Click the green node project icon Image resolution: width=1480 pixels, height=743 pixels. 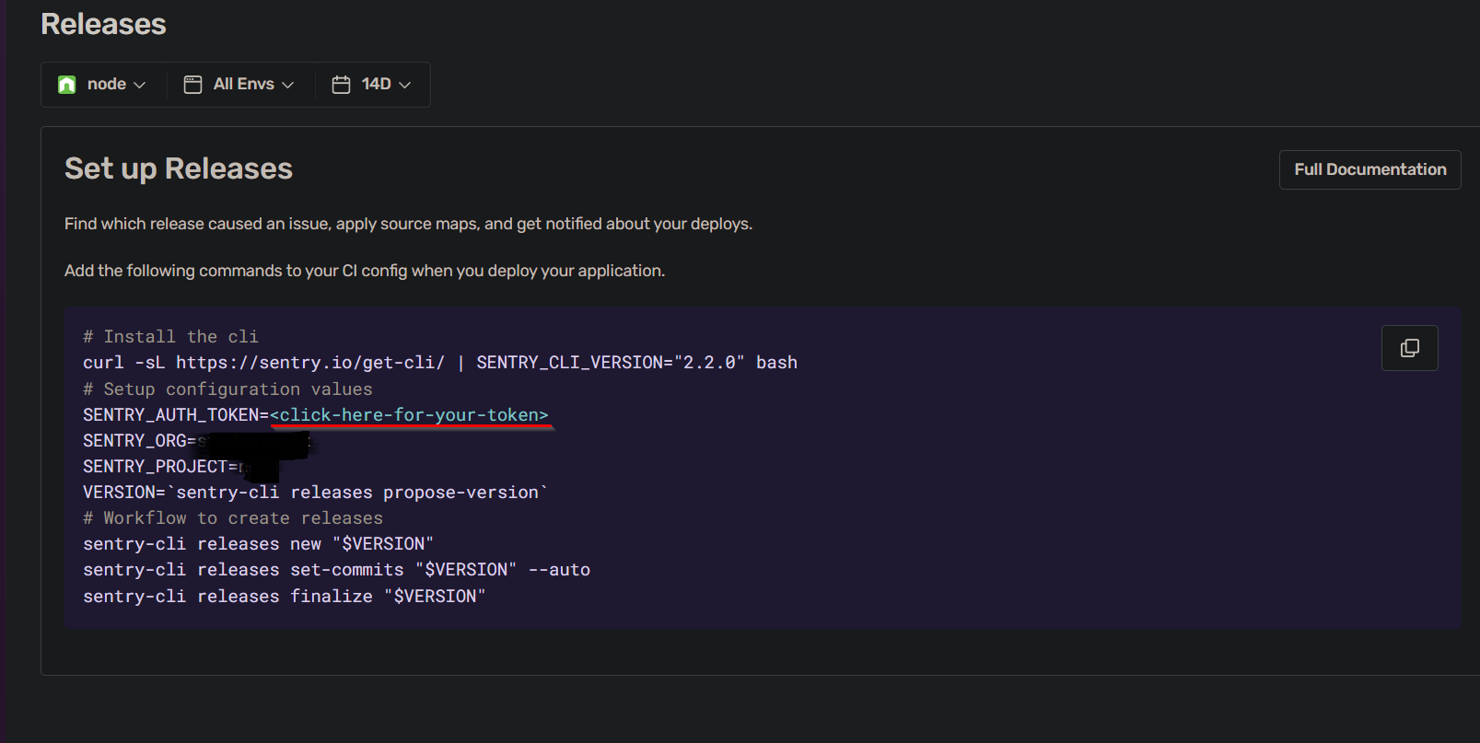click(x=67, y=85)
